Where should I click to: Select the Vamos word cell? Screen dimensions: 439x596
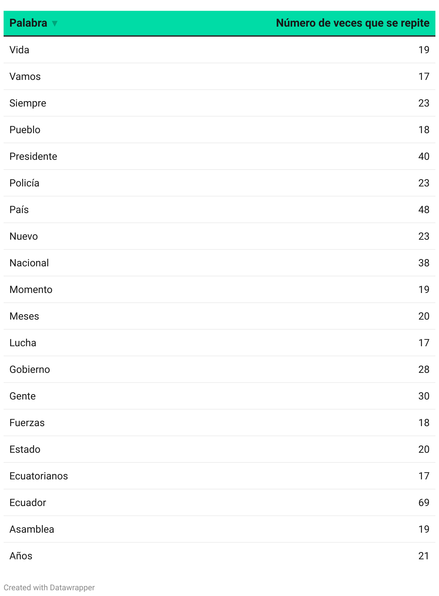25,76
